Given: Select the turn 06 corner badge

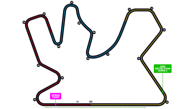Looking at the screenshot, I should click(59, 46).
